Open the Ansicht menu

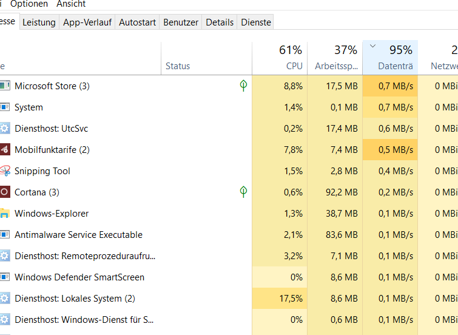[71, 4]
